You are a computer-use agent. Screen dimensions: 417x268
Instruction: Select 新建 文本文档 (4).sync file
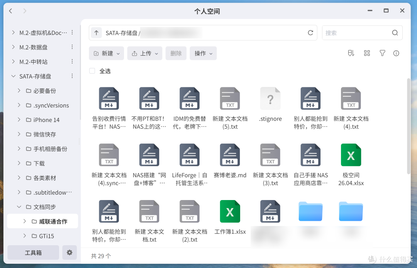pyautogui.click(x=109, y=155)
